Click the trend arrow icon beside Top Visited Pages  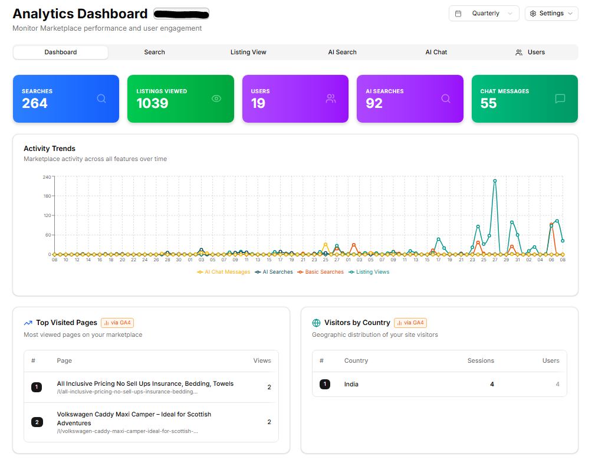[x=28, y=323]
